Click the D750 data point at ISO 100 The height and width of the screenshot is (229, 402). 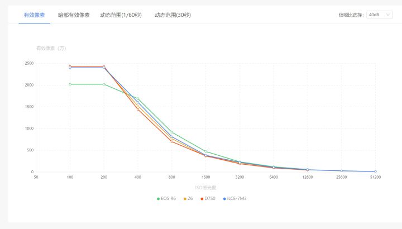pyautogui.click(x=70, y=66)
